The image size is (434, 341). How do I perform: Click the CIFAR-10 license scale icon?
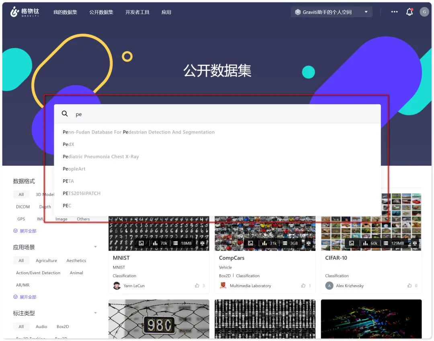tap(415, 243)
